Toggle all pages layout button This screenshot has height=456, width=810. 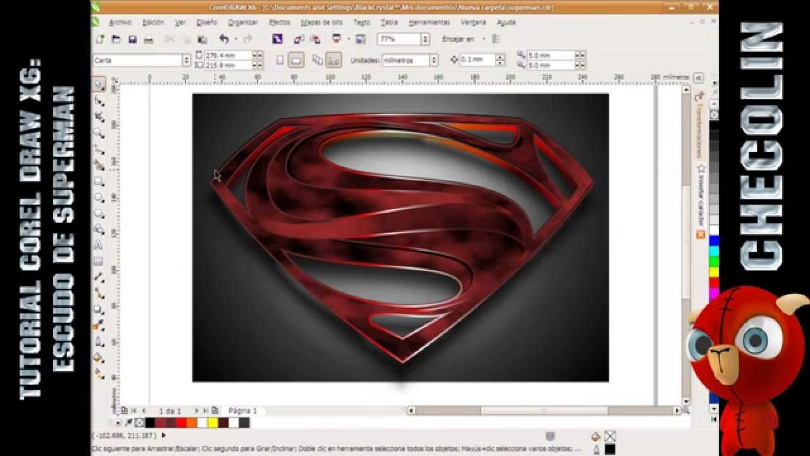tap(318, 60)
